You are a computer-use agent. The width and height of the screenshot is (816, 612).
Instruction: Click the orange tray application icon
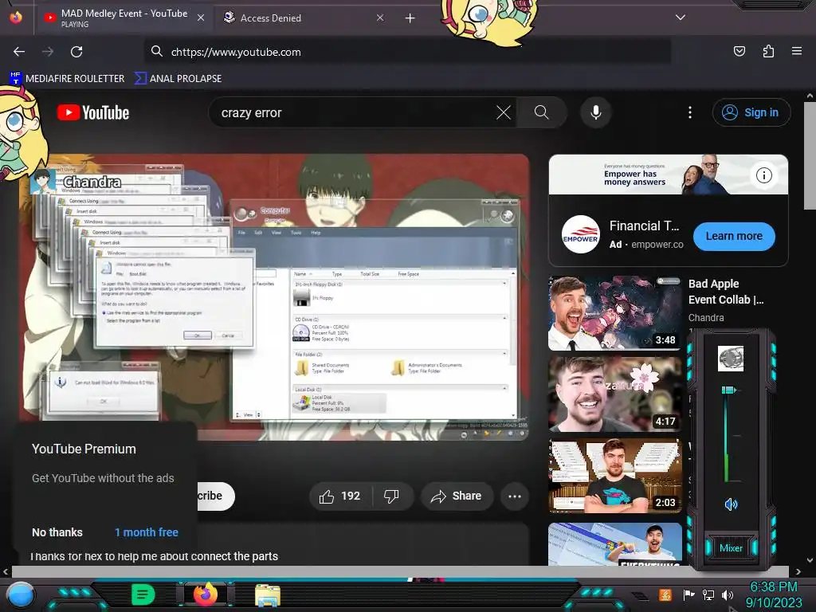click(x=665, y=594)
